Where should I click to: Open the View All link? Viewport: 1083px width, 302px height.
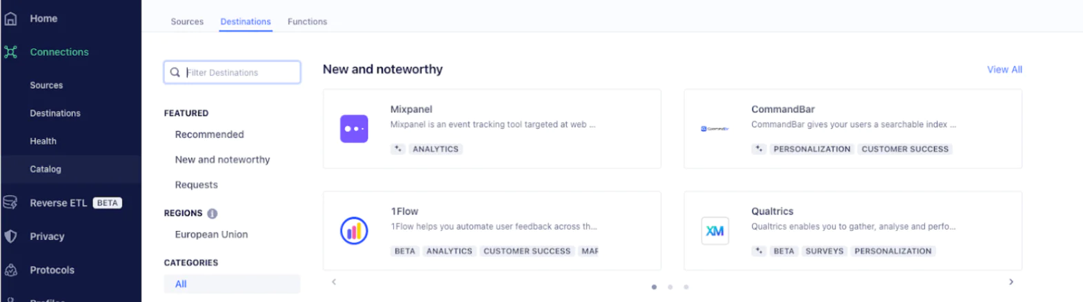tap(1004, 70)
